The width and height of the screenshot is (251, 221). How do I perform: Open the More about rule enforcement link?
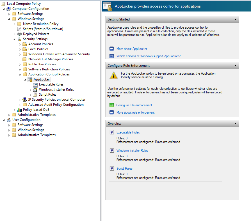pyautogui.click(x=135, y=112)
